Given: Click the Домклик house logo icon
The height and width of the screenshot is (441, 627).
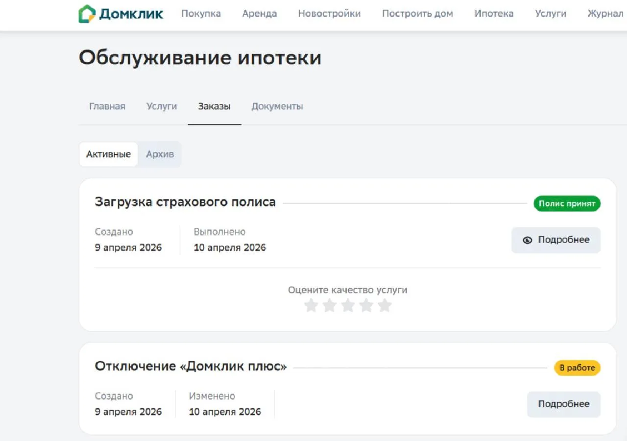Looking at the screenshot, I should tap(87, 14).
